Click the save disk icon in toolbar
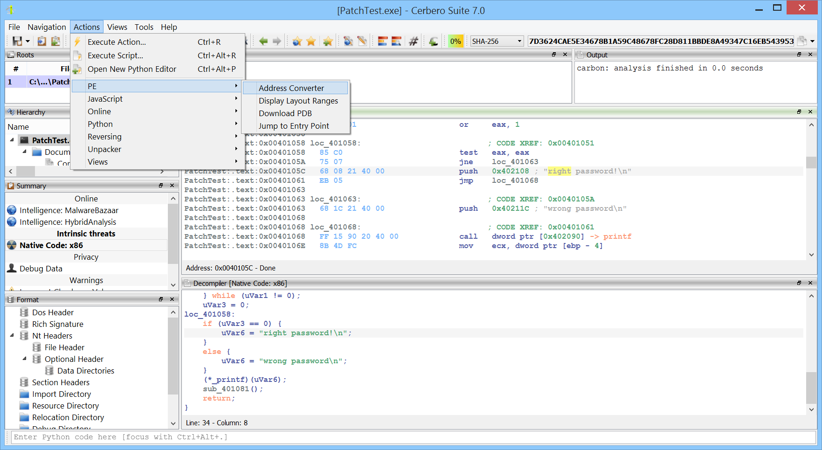The width and height of the screenshot is (822, 450). pyautogui.click(x=17, y=42)
